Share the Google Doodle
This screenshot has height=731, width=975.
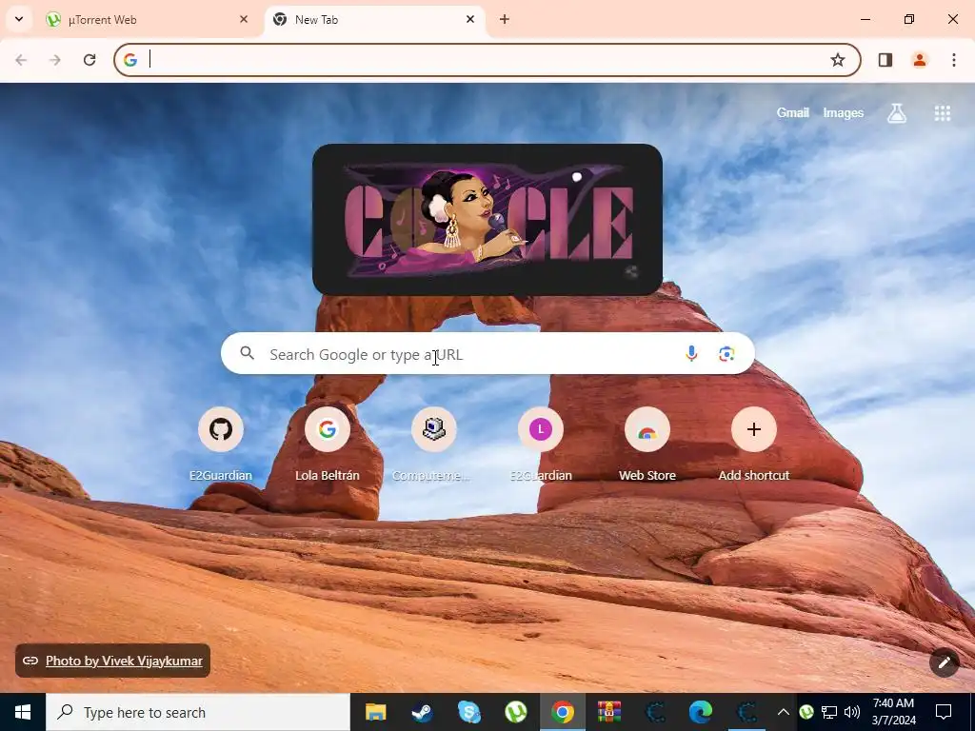[631, 271]
